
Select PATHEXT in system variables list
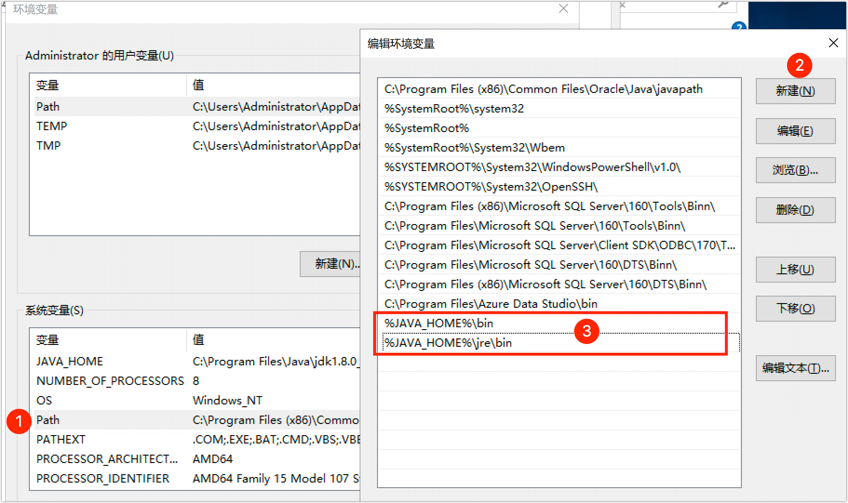pyautogui.click(x=61, y=440)
